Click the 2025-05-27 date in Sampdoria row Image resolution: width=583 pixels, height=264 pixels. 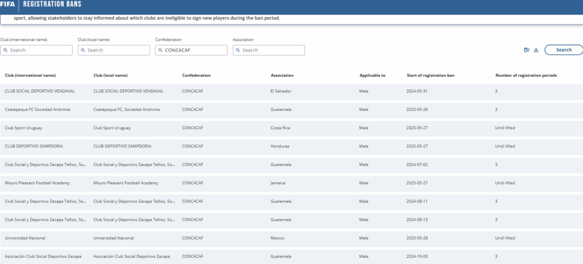point(417,146)
